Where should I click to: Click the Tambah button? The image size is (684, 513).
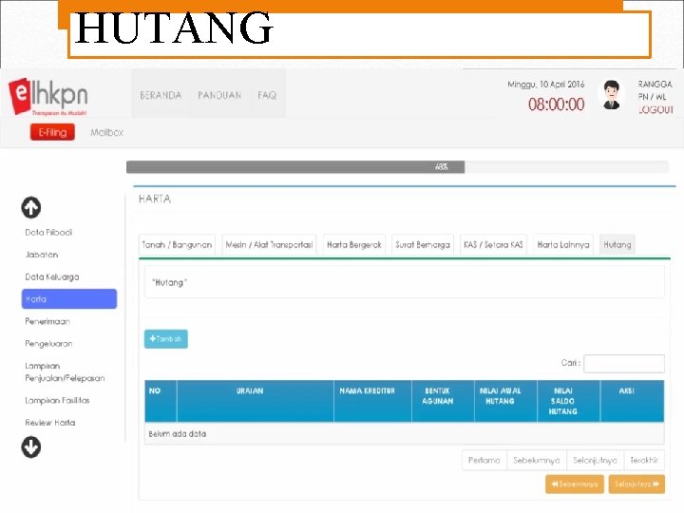point(165,339)
